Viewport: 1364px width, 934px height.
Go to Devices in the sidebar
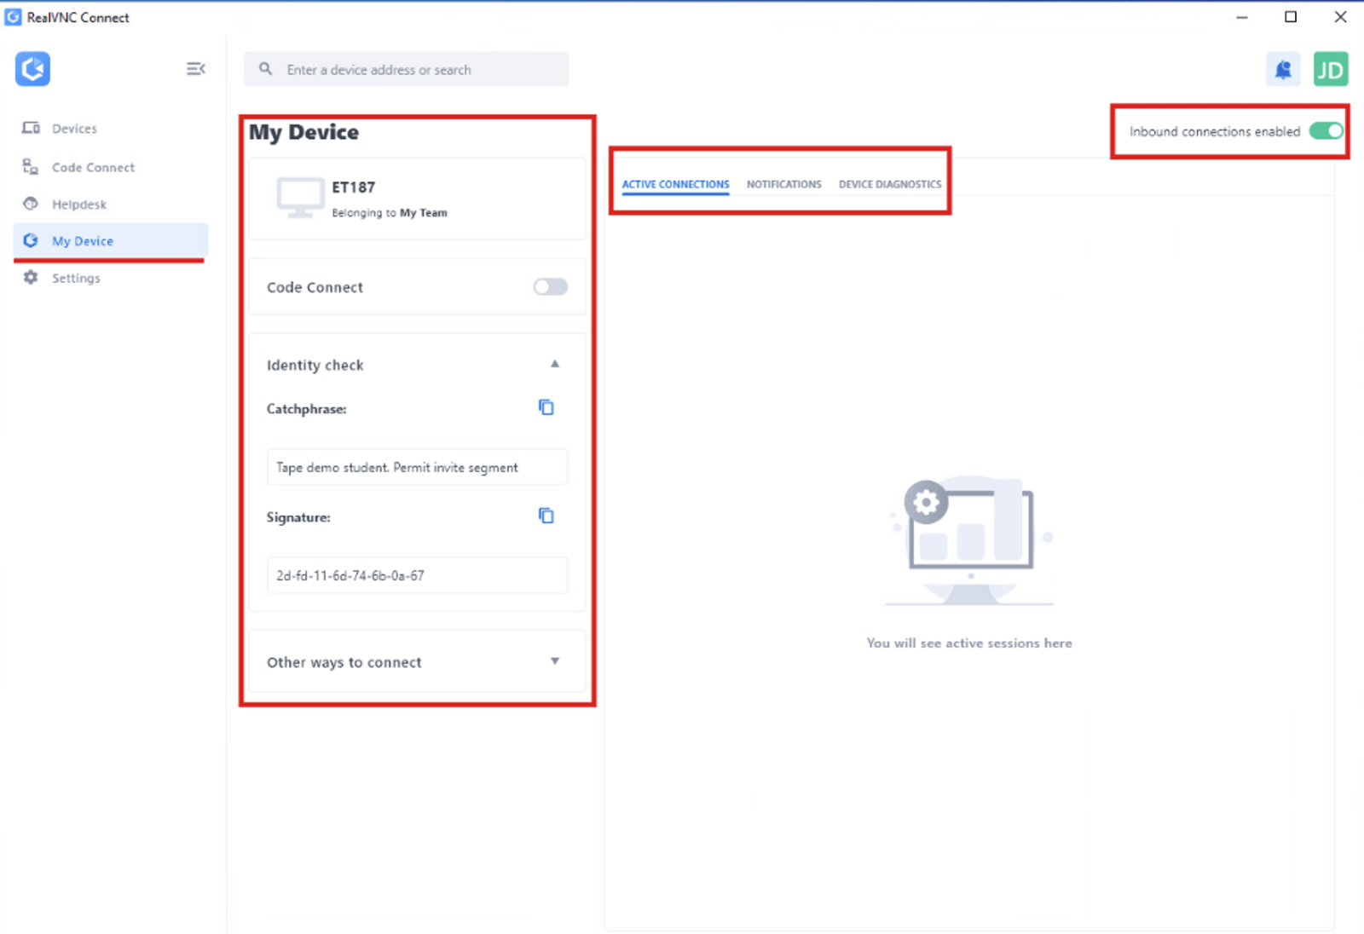click(74, 129)
